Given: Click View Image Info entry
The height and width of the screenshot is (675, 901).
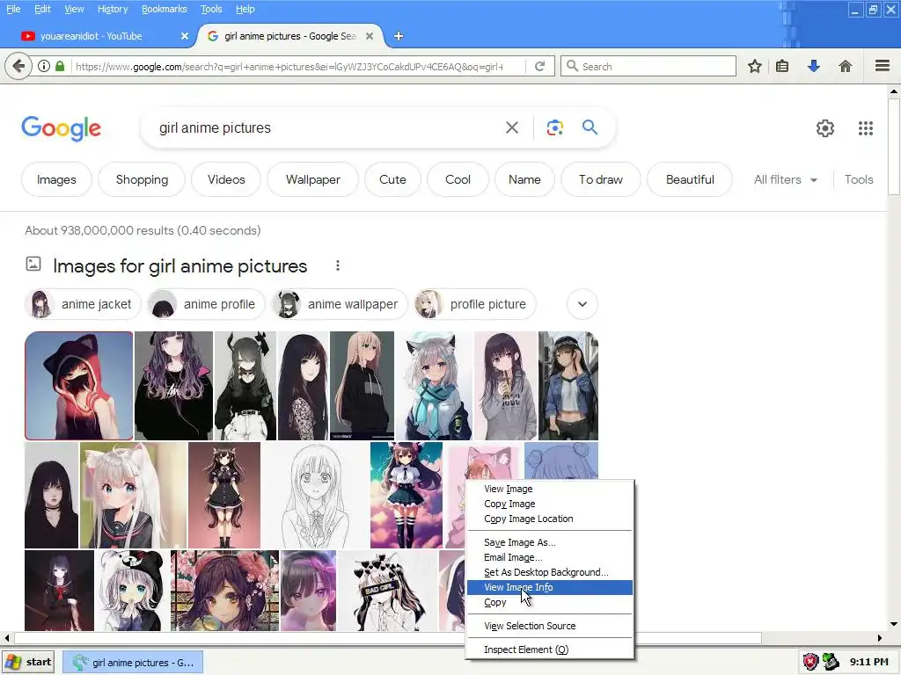Looking at the screenshot, I should [549, 587].
